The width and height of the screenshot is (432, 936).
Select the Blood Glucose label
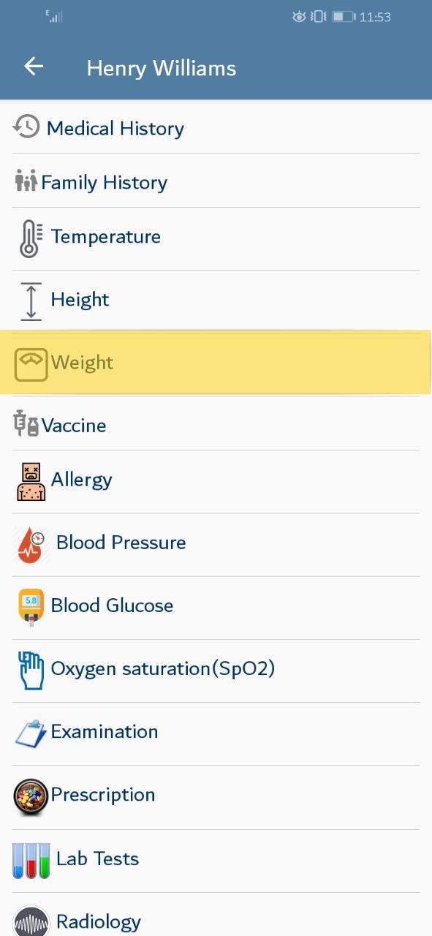tap(112, 605)
